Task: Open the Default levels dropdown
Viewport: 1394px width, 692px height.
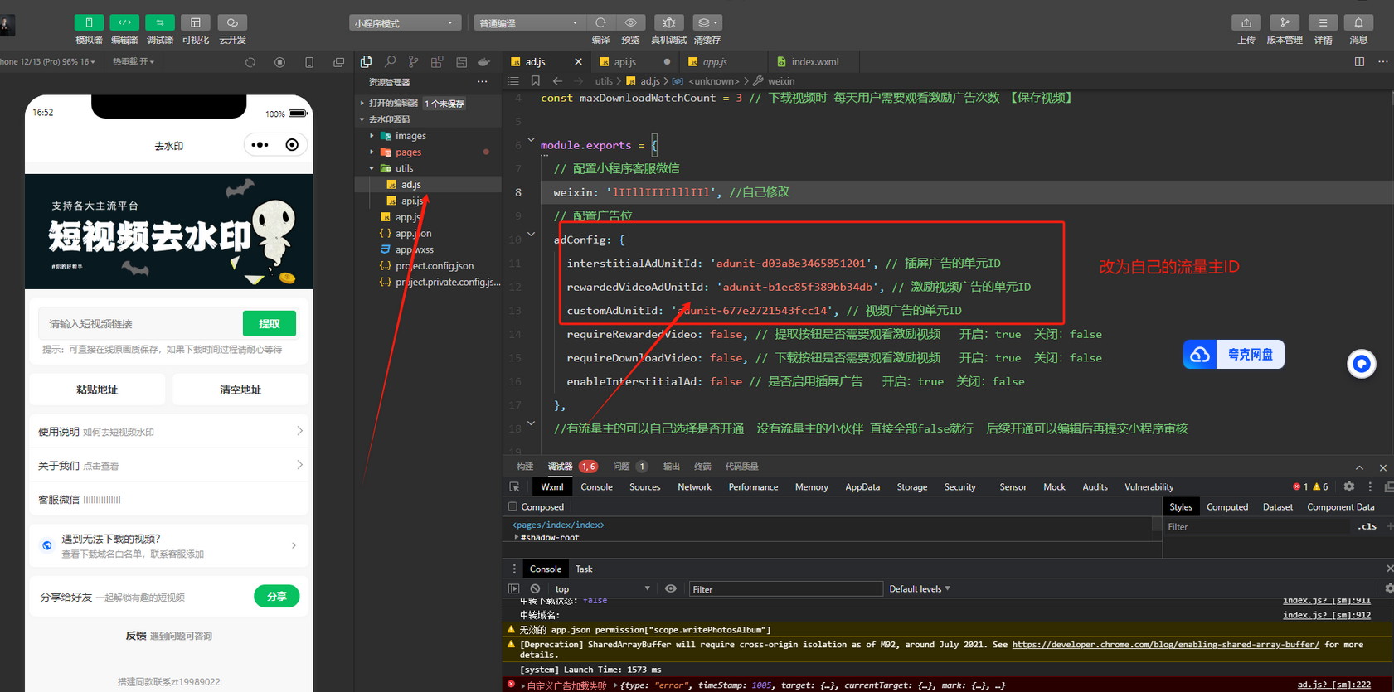Action: pyautogui.click(x=920, y=589)
